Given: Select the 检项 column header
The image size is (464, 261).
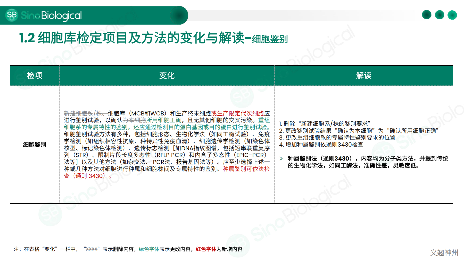Looking at the screenshot, I should tap(35, 75).
